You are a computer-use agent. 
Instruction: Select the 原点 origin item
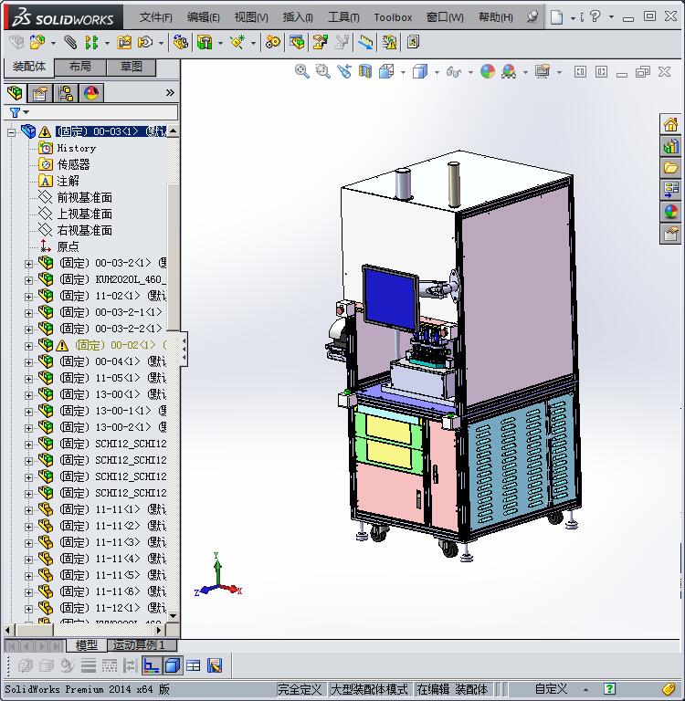point(68,246)
